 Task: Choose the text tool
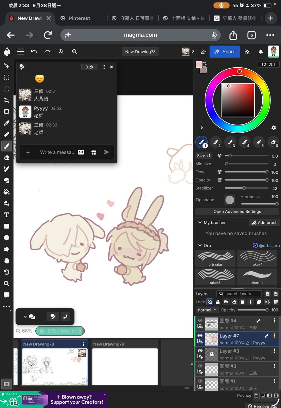6,215
